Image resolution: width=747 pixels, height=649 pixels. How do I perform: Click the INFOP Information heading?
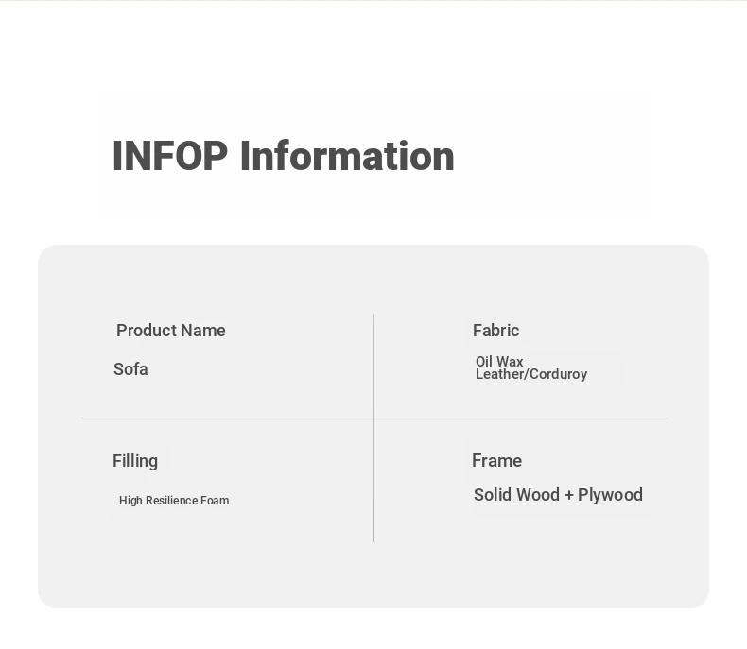tap(283, 156)
